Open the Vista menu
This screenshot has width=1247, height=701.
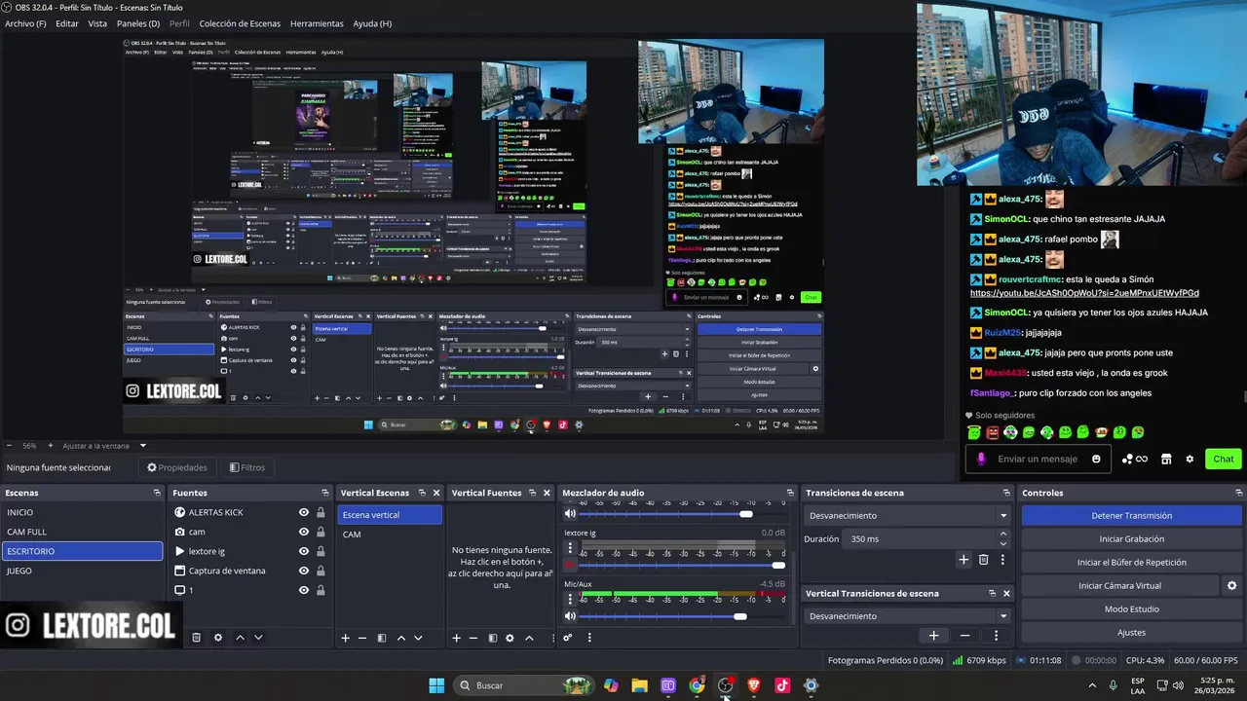[x=97, y=23]
